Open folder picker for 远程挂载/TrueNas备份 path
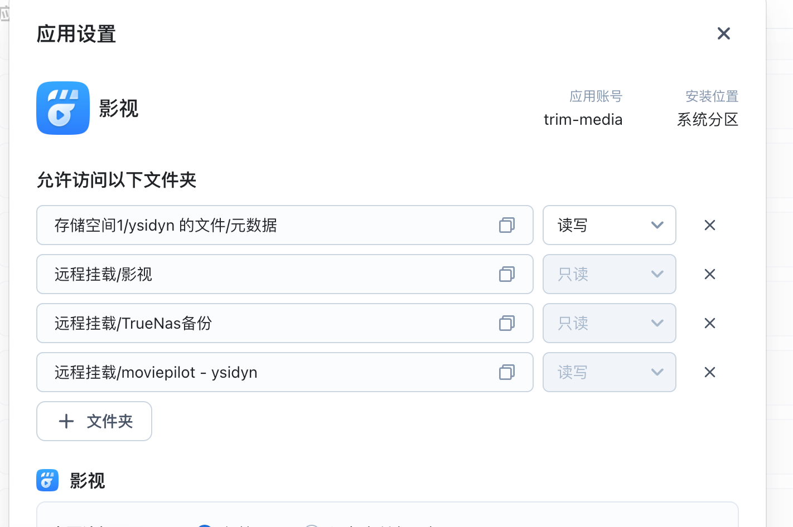The image size is (793, 527). 506,323
